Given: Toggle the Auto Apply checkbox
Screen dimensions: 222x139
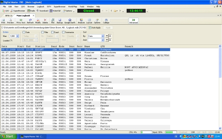Looking at the screenshot, I should pyautogui.click(x=90, y=27).
